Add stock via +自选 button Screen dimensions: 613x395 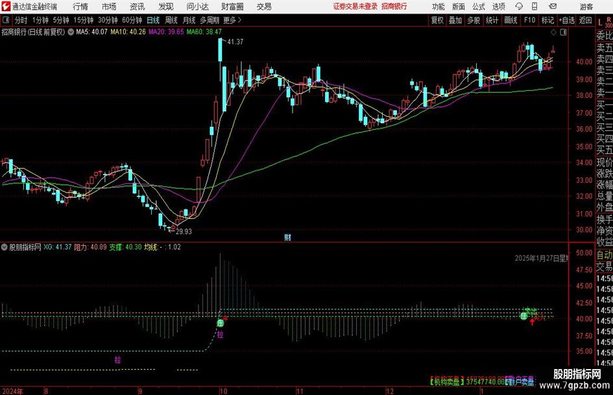click(x=566, y=20)
